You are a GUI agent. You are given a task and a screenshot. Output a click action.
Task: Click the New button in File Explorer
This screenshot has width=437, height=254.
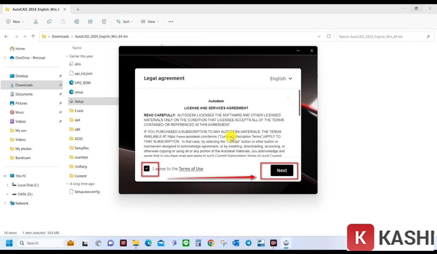pyautogui.click(x=15, y=22)
